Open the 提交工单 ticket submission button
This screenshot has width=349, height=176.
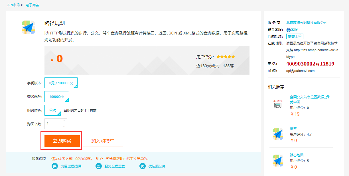[x=295, y=36]
